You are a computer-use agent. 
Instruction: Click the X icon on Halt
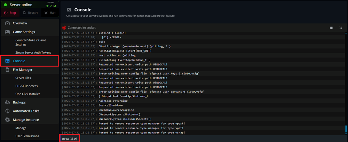click(46, 13)
